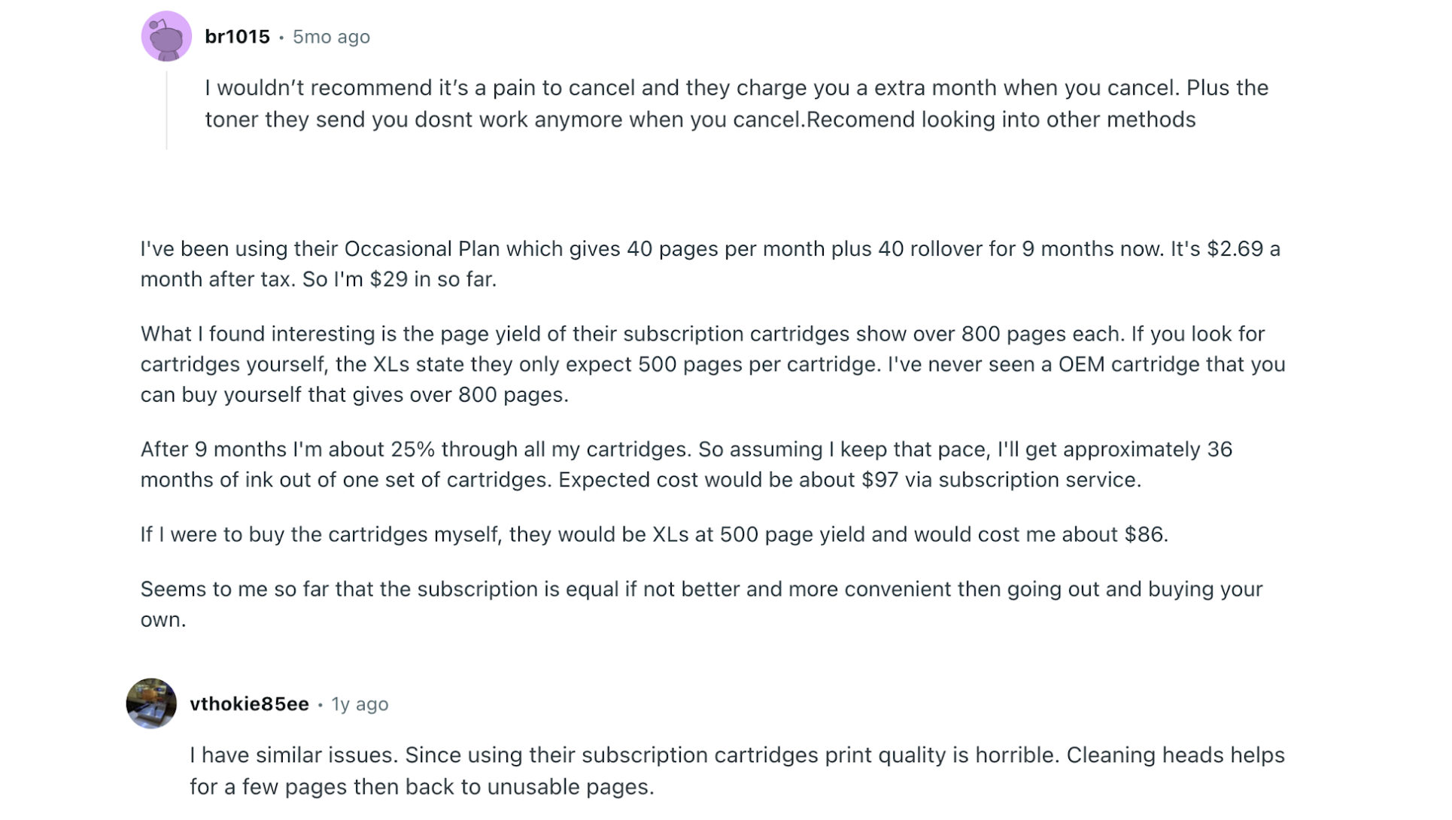Open br1015's purple Snoo avatar

pos(166,36)
